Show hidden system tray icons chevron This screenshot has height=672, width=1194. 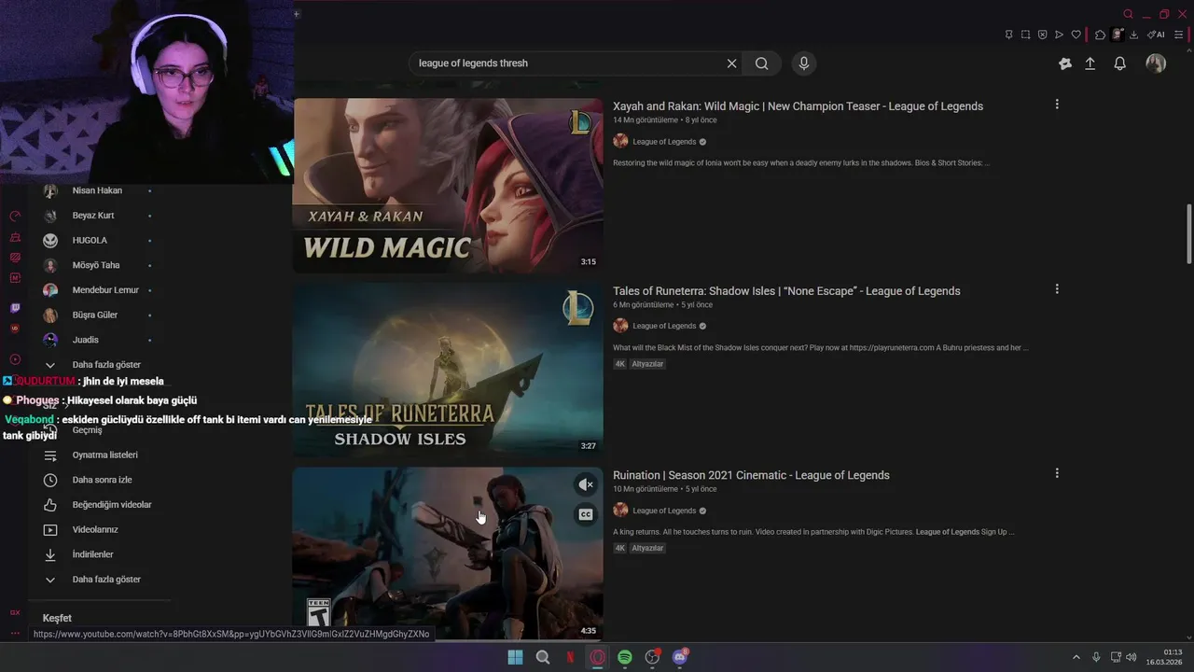[x=1076, y=657]
